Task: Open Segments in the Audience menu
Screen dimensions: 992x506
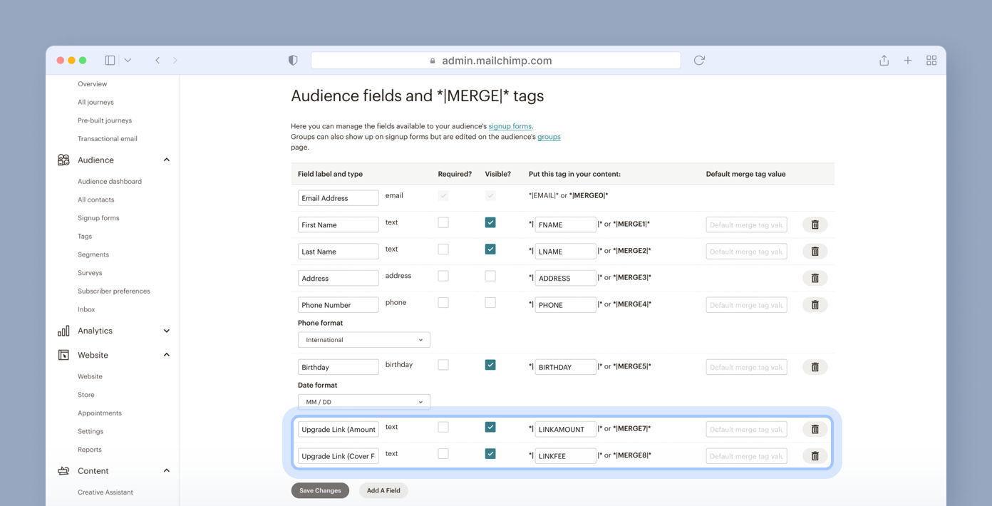Action: coord(93,254)
